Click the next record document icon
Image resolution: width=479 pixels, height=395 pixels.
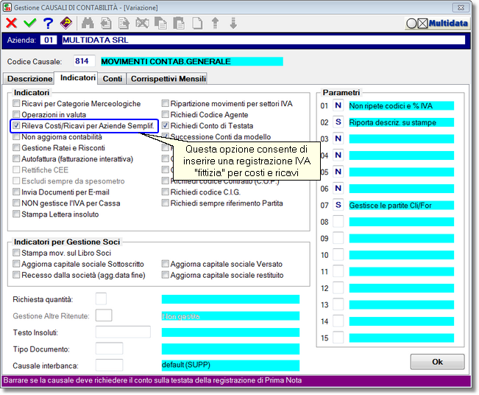coord(124,24)
